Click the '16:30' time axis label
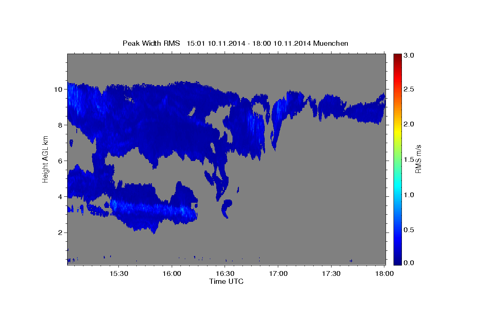Viewport: 477px width, 318px height. click(225, 274)
